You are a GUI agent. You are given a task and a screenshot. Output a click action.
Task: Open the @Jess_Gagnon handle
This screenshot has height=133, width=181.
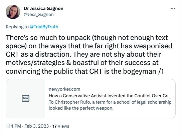click(x=39, y=15)
